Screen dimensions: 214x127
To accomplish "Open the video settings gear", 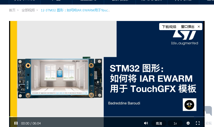I will point(188,123).
